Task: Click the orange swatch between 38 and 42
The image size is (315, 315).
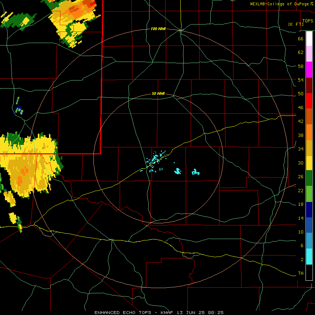Action: [x=309, y=132]
